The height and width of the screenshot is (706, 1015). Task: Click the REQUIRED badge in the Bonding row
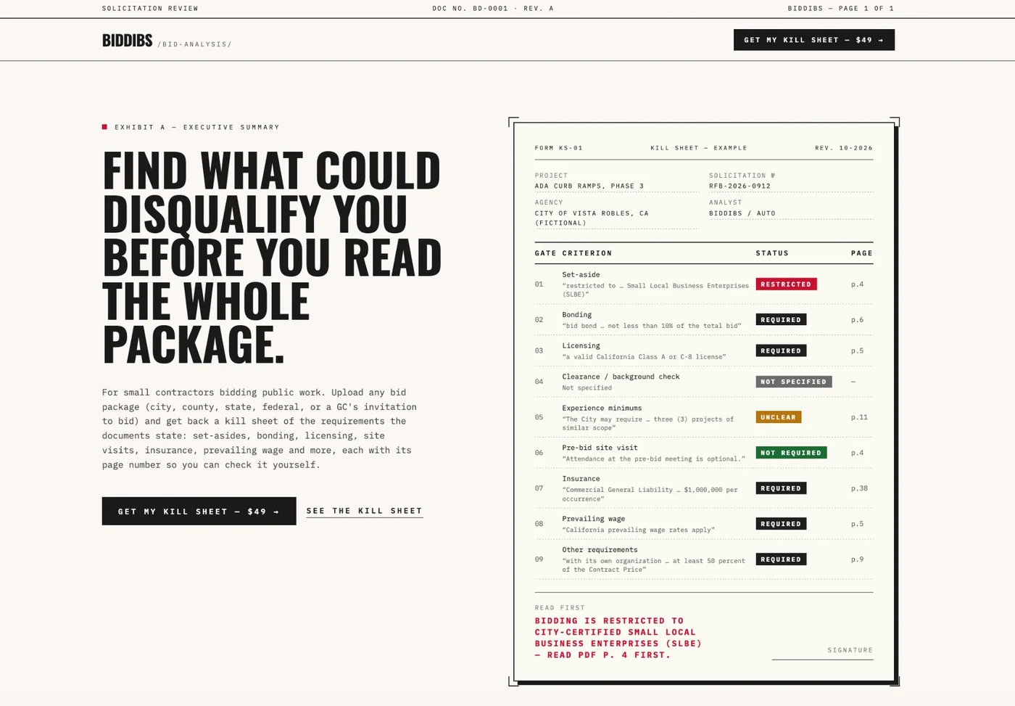[781, 320]
